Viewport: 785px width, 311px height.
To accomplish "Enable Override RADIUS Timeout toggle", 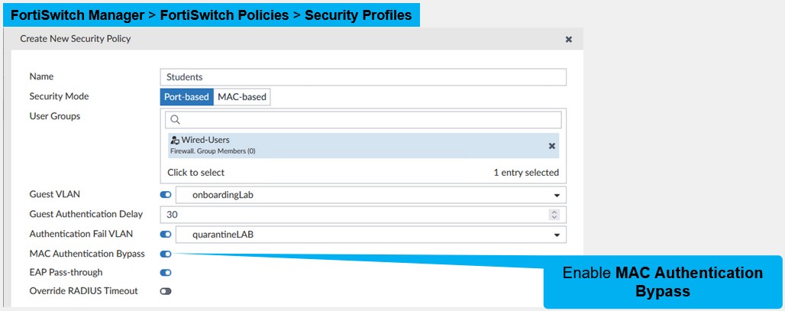I will click(166, 291).
